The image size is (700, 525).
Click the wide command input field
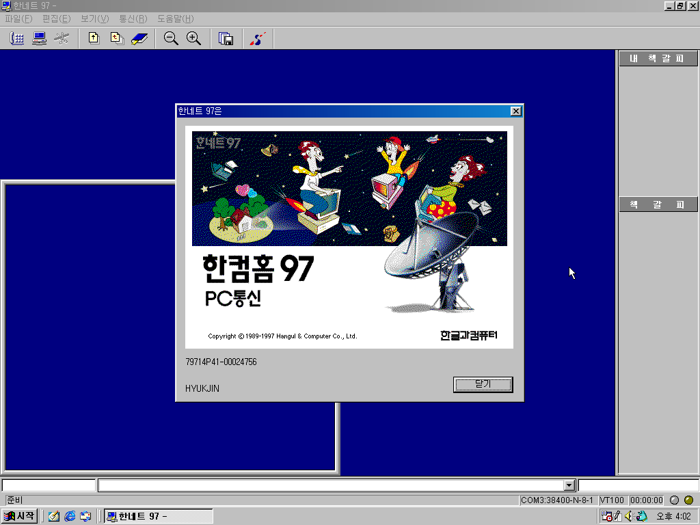[331, 485]
